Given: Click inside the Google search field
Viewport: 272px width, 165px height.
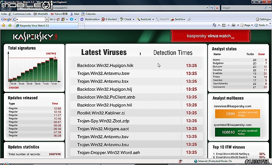Looking at the screenshot, I should pyautogui.click(x=243, y=8).
